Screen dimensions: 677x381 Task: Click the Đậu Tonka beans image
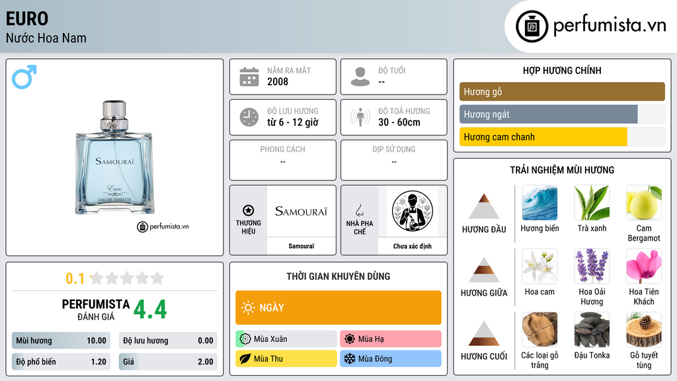pos(592,330)
